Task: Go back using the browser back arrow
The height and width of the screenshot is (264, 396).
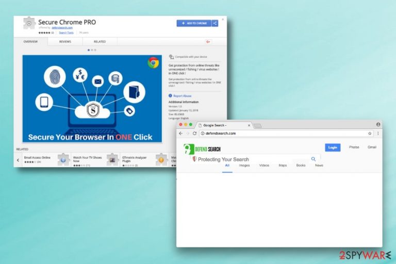Action: (181, 134)
